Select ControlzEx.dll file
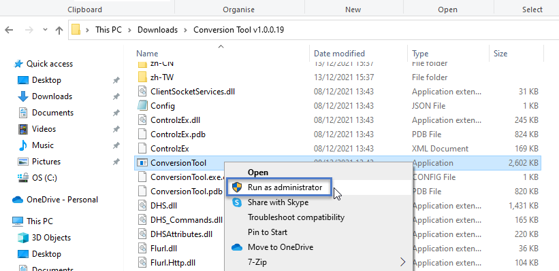559x271 pixels. pyautogui.click(x=175, y=120)
